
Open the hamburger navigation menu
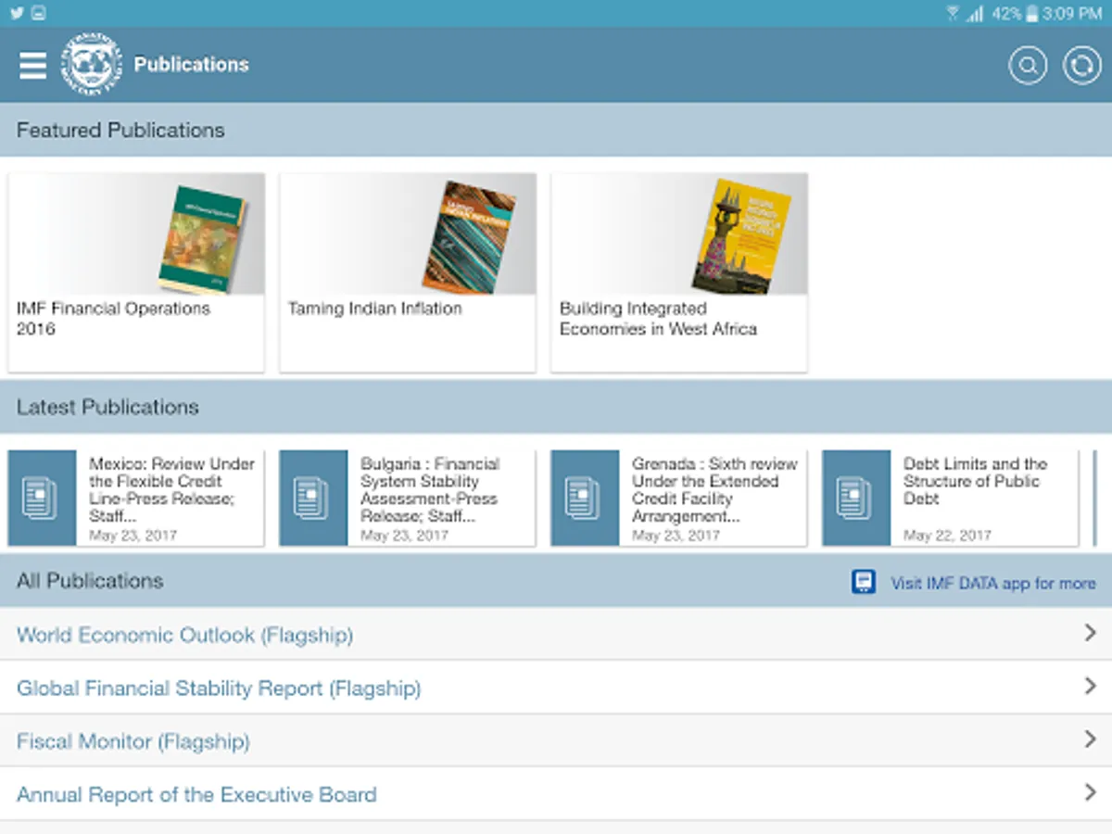coord(32,65)
